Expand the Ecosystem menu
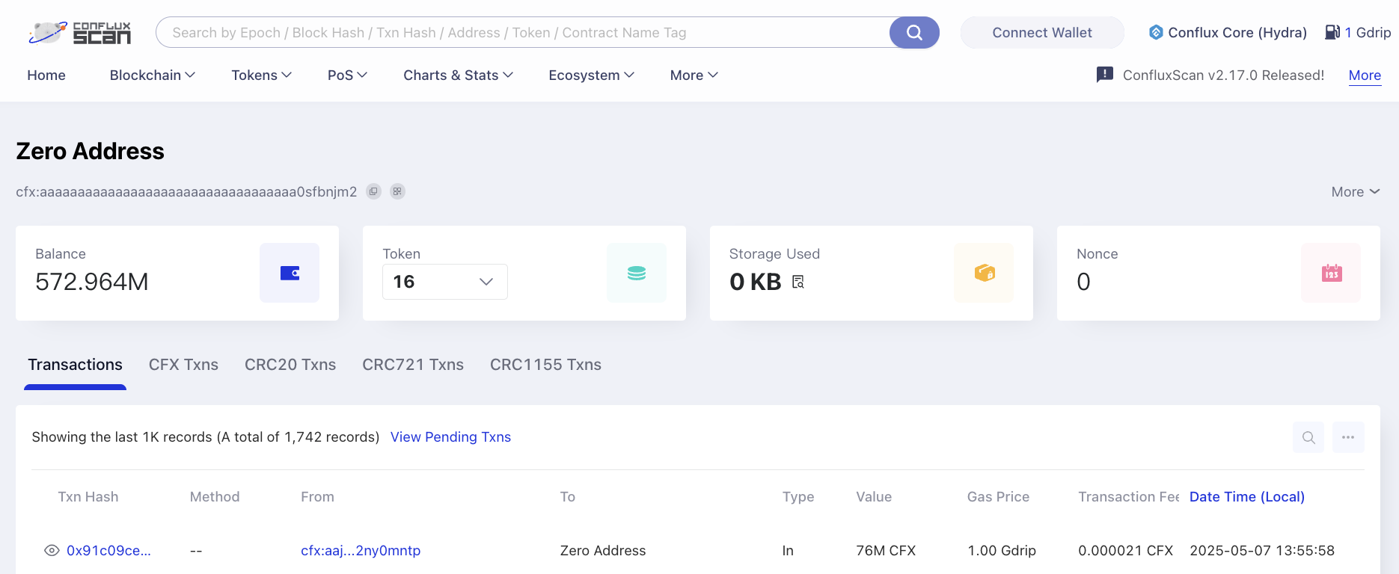The width and height of the screenshot is (1399, 574). tap(591, 75)
